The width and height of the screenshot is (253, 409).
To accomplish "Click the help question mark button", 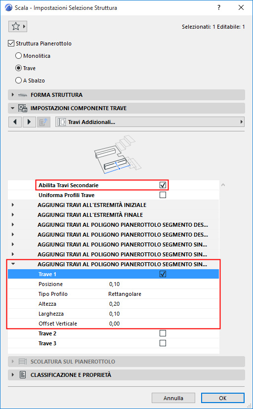I will (x=219, y=7).
